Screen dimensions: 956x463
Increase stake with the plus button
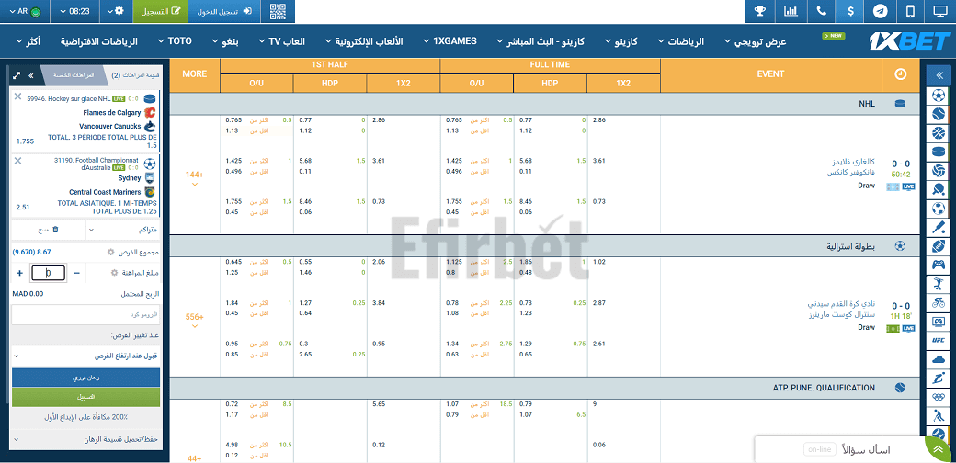point(19,274)
